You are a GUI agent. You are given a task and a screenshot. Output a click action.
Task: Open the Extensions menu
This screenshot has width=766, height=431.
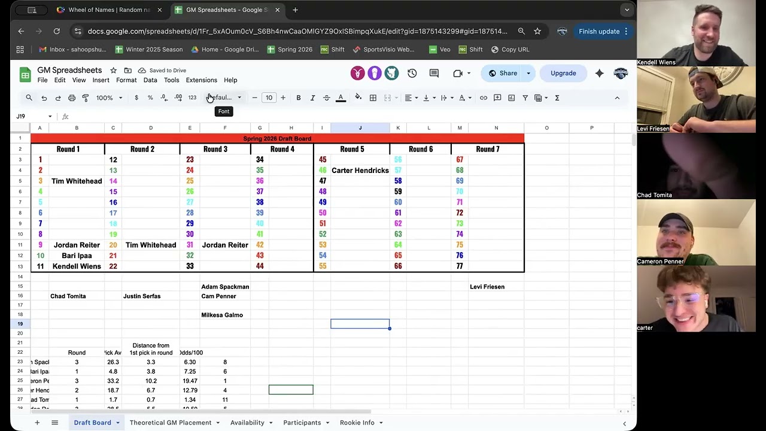pyautogui.click(x=201, y=80)
